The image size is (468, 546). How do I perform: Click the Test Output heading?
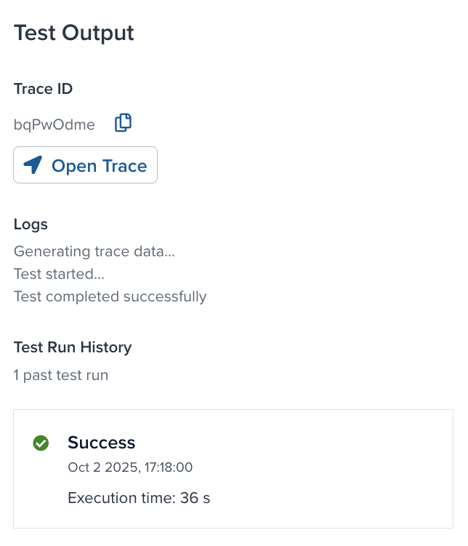click(x=73, y=33)
